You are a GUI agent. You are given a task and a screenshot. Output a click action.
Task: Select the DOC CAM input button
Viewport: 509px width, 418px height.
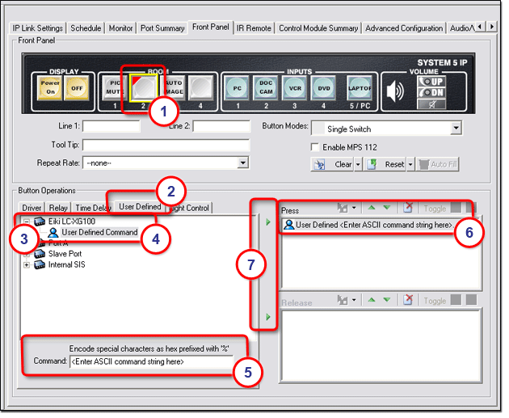[267, 87]
